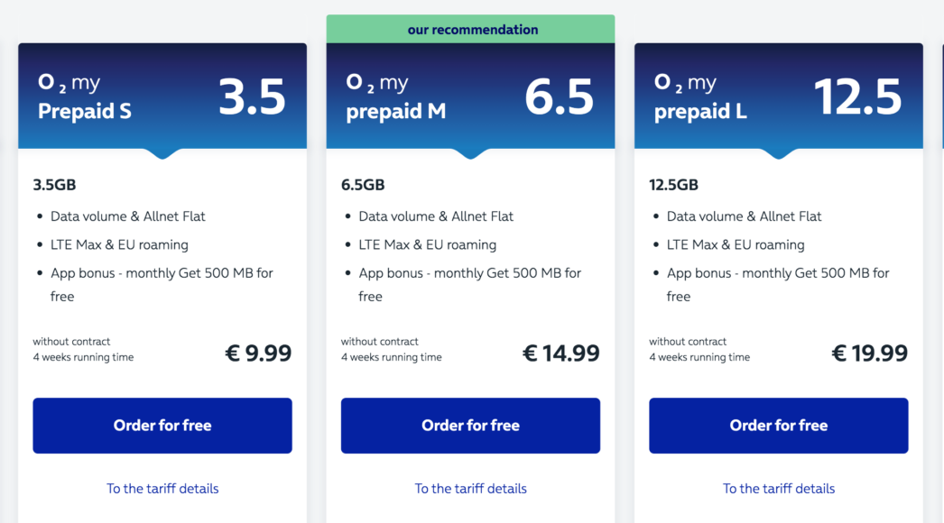944x523 pixels.
Task: Open tariff details for prepaid M
Action: pos(470,488)
